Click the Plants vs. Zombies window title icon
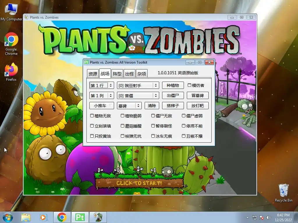Screen dimensions: 298x223 click(x=26, y=17)
